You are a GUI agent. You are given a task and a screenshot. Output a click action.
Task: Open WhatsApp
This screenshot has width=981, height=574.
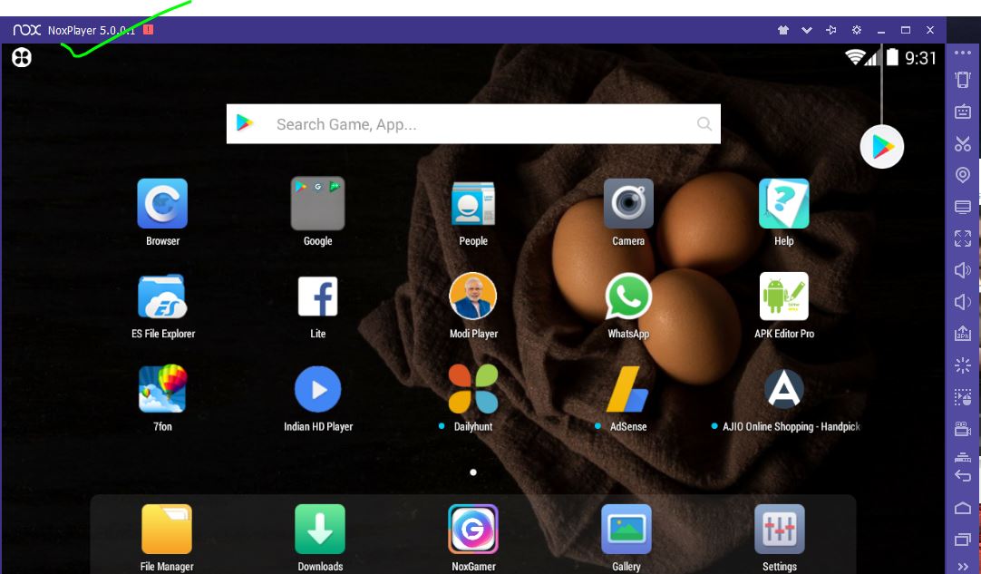628,297
